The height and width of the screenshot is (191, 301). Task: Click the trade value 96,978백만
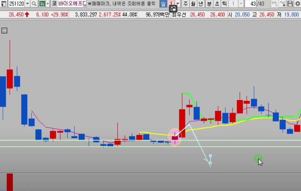158,15
